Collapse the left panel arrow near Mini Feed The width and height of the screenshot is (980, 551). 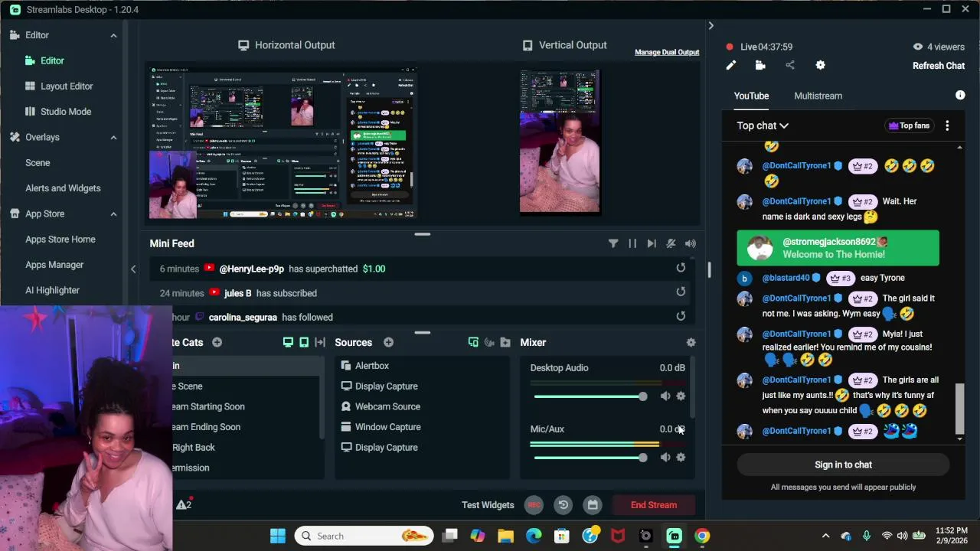click(x=133, y=269)
